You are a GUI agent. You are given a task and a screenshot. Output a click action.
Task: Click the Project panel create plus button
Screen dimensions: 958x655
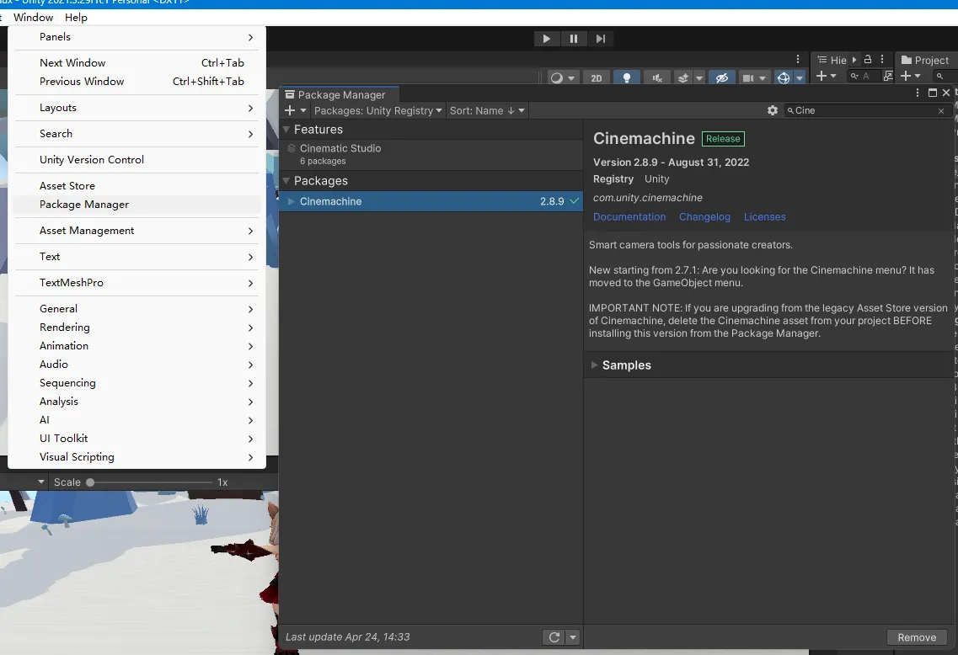[906, 76]
